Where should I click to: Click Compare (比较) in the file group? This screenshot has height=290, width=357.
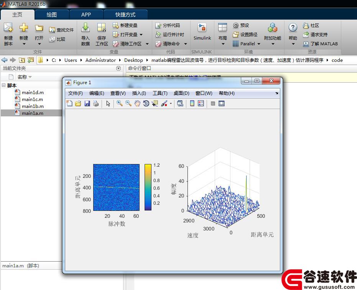click(58, 39)
